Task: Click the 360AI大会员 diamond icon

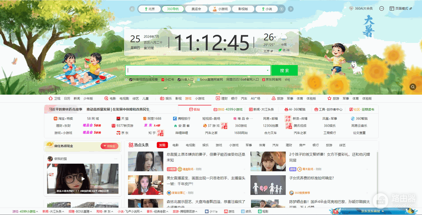Action: point(351,8)
